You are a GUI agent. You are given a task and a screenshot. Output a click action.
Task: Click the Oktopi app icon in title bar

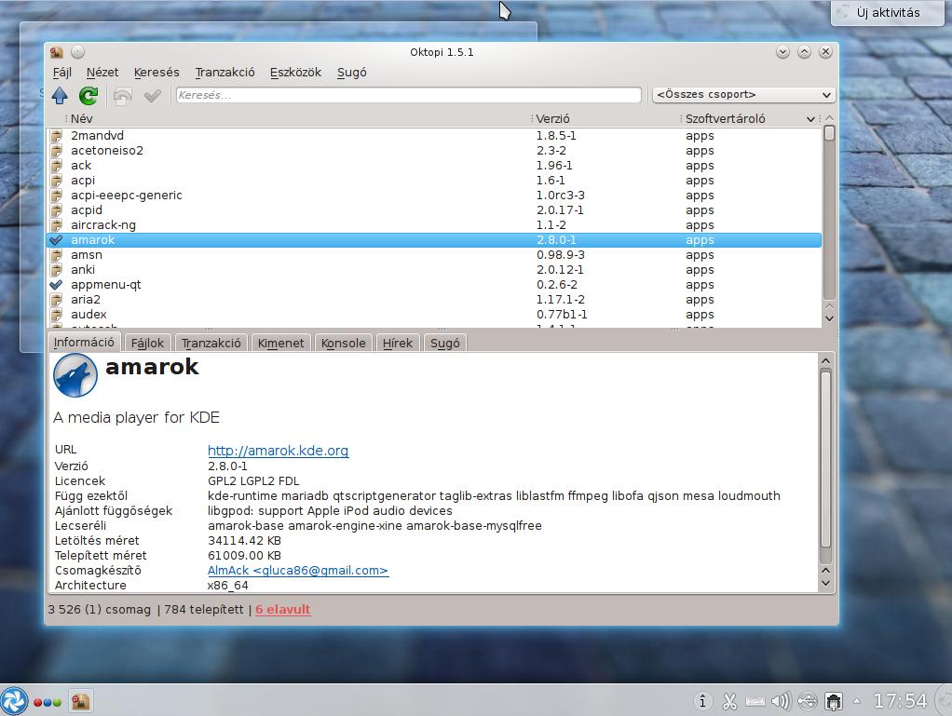(57, 52)
